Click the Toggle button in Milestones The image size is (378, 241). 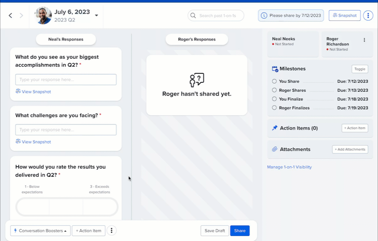360,69
